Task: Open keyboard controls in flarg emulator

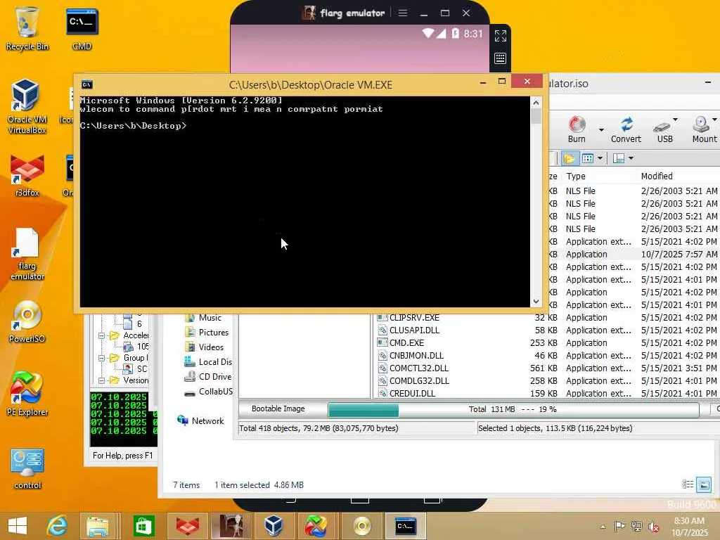Action: [x=500, y=58]
